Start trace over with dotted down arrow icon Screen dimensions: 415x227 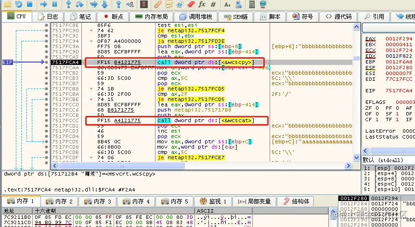point(105,4)
